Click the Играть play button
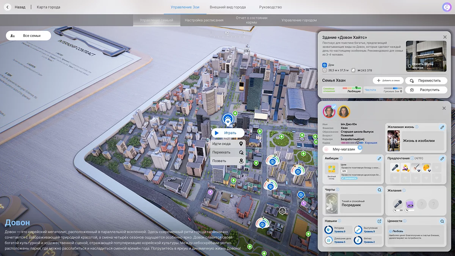Screen dimensions: 455x256 point(227,133)
